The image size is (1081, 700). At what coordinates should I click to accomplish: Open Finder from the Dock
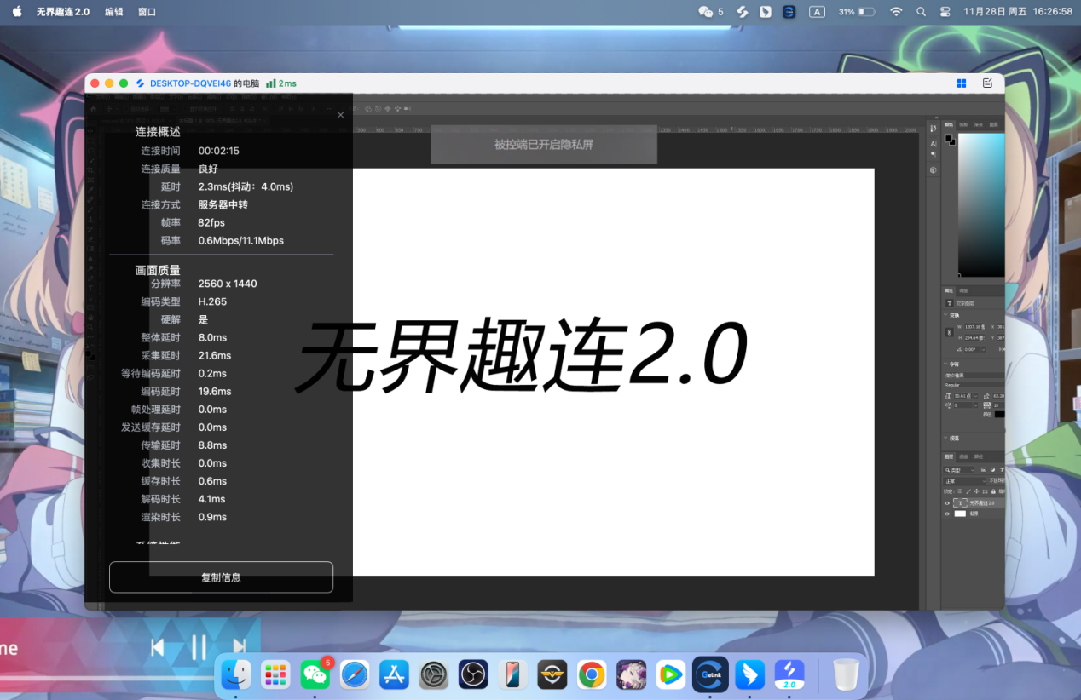pos(236,675)
